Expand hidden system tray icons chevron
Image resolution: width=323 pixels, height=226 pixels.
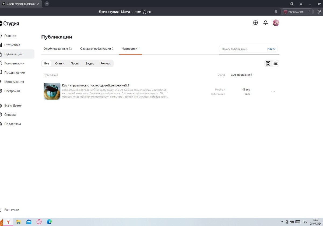282,222
